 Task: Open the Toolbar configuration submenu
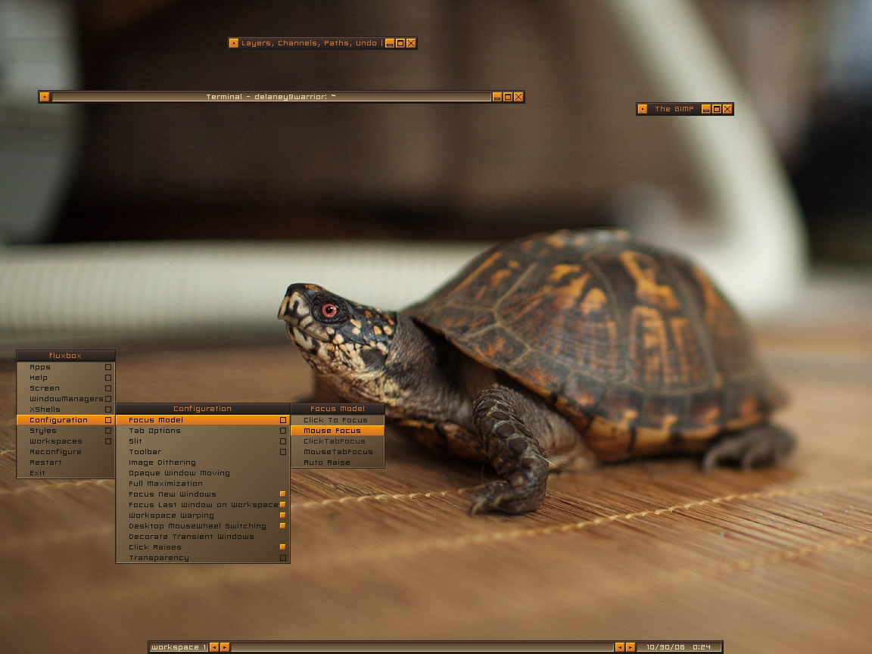point(203,452)
